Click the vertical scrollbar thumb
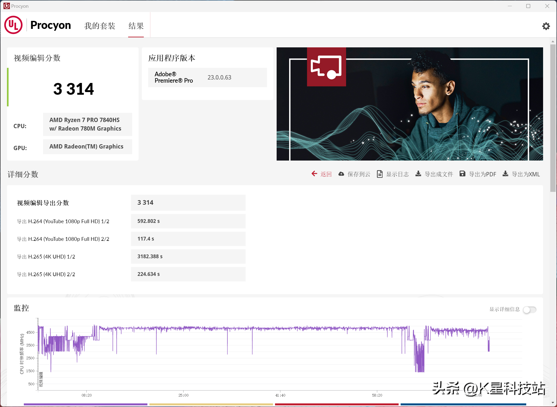The height and width of the screenshot is (407, 557). tap(553, 118)
